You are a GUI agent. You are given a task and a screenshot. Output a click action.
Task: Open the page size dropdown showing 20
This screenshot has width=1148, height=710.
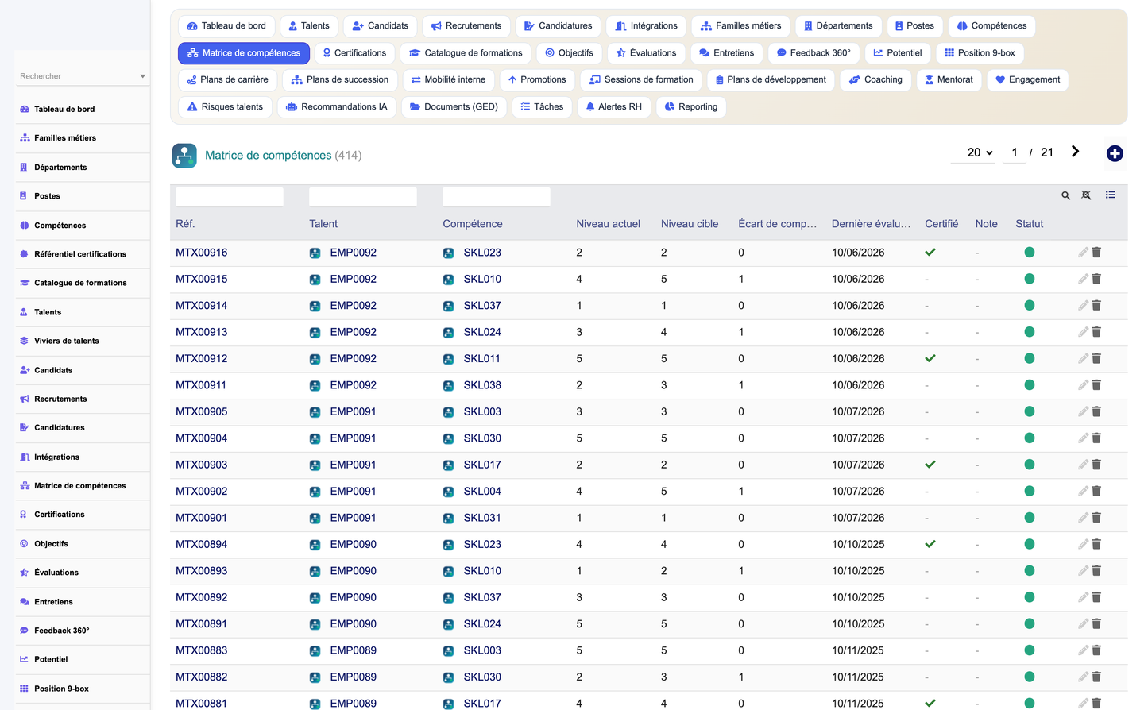[x=980, y=152]
